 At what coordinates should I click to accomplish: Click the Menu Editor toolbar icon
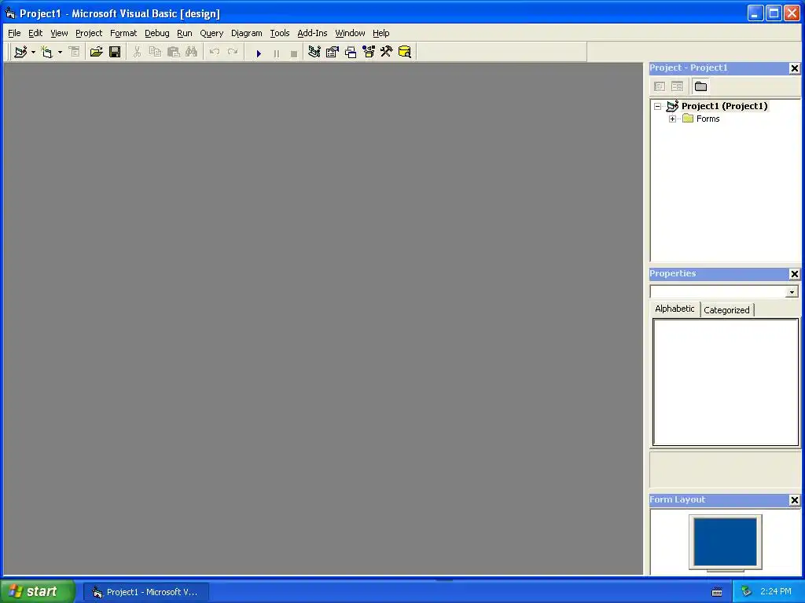pos(74,52)
